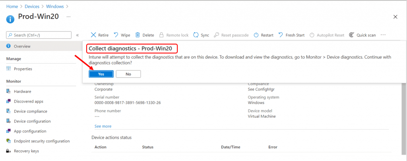The height and width of the screenshot is (161, 407).
Task: Go to Windows breadcrumb
Action: point(55,6)
